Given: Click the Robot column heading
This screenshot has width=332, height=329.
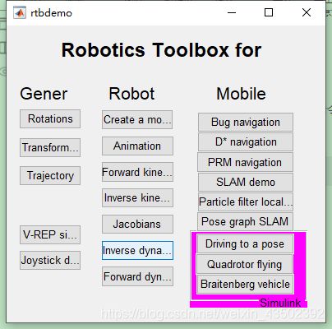Looking at the screenshot, I should coord(131,94).
